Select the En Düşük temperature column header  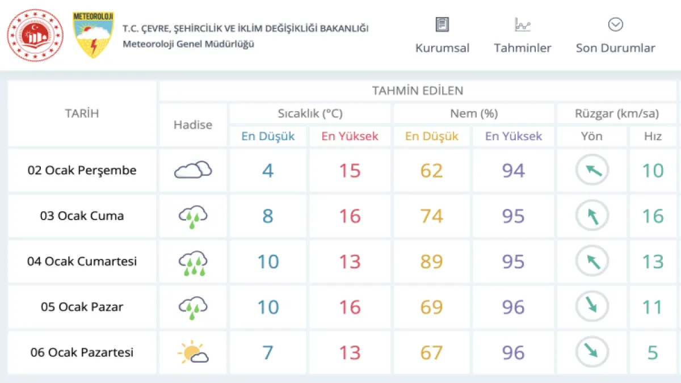[268, 136]
